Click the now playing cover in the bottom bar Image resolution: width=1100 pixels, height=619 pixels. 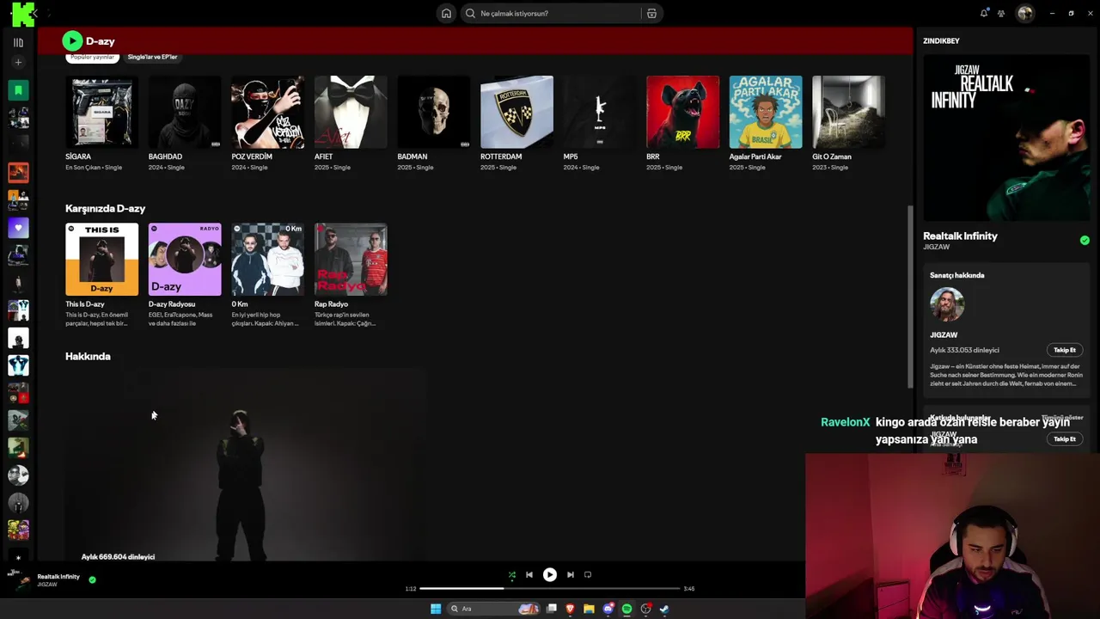coord(18,580)
